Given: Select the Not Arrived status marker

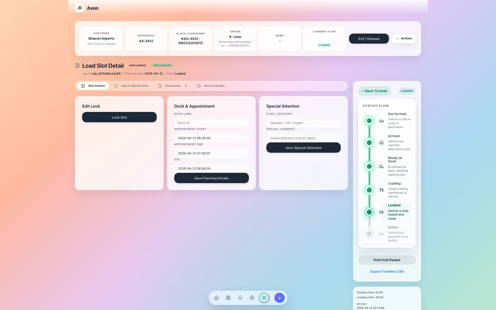Looking at the screenshot, I should point(369,121).
